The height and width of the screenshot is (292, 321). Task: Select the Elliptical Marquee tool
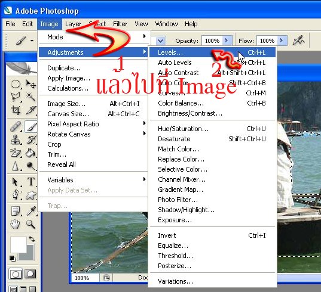pos(16,84)
